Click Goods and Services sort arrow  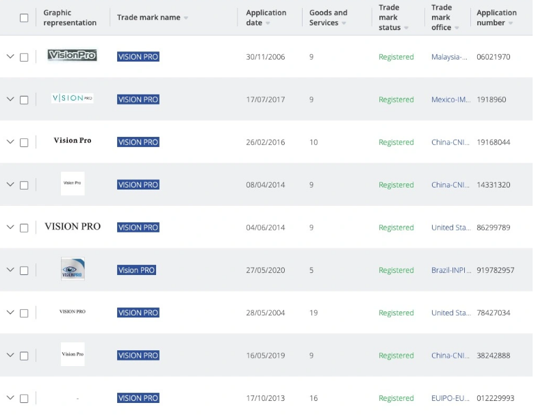pyautogui.click(x=344, y=23)
